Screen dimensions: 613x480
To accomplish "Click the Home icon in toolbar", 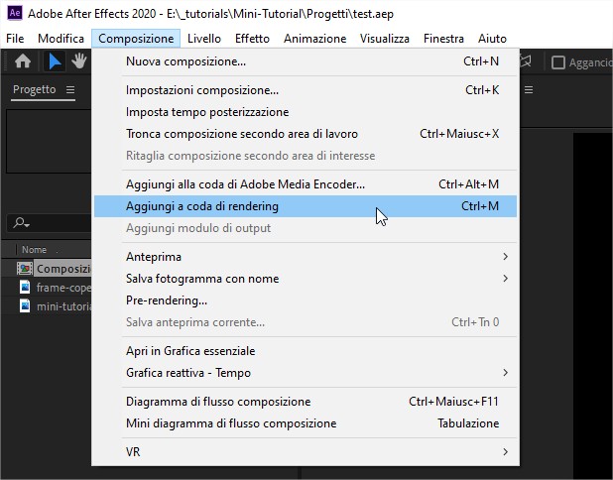I will (23, 62).
